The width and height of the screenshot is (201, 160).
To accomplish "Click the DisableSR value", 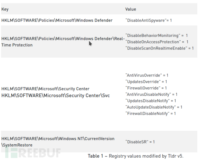I will pos(140,142).
